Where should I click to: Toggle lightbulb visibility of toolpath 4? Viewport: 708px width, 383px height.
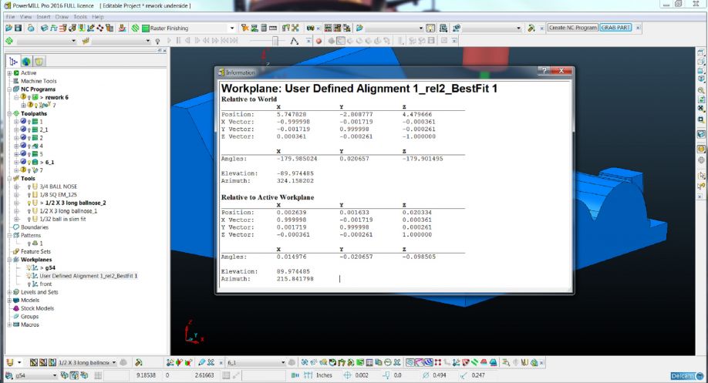tap(29, 146)
